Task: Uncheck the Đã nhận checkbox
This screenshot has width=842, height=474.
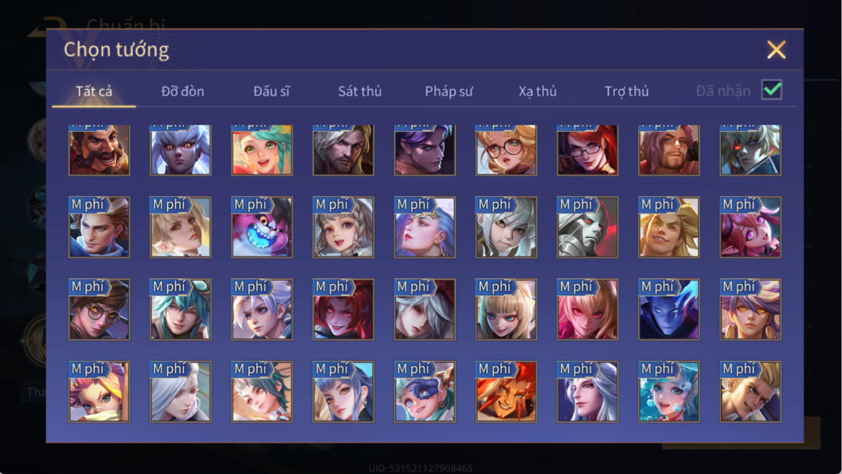Action: click(x=772, y=90)
